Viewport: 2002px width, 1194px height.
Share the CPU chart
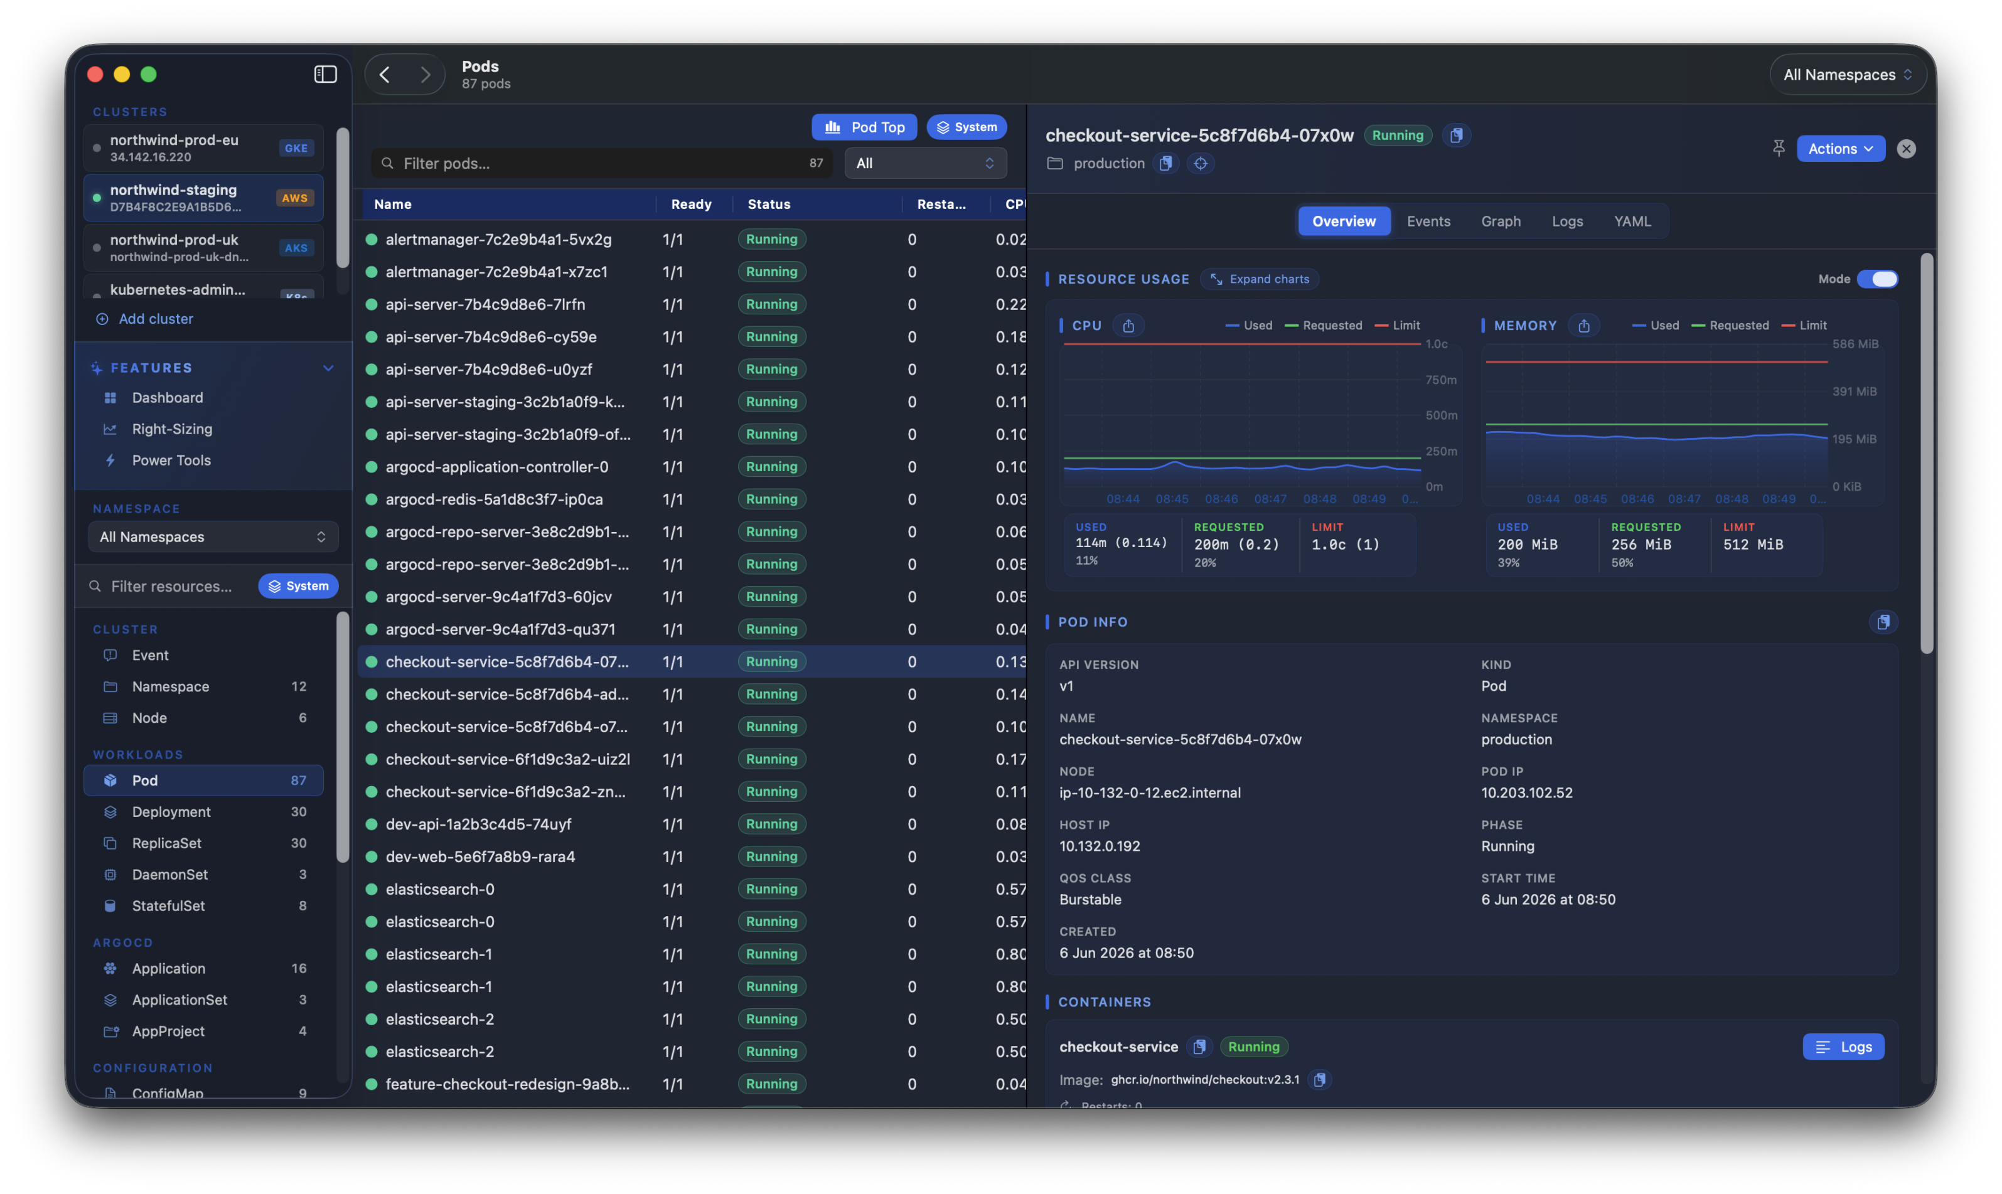pos(1128,326)
